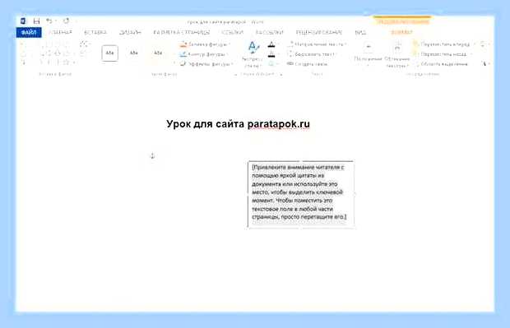Screen dimensions: 510x328
Task: Click the Redo icon in quick access toolbar
Action: click(66, 21)
